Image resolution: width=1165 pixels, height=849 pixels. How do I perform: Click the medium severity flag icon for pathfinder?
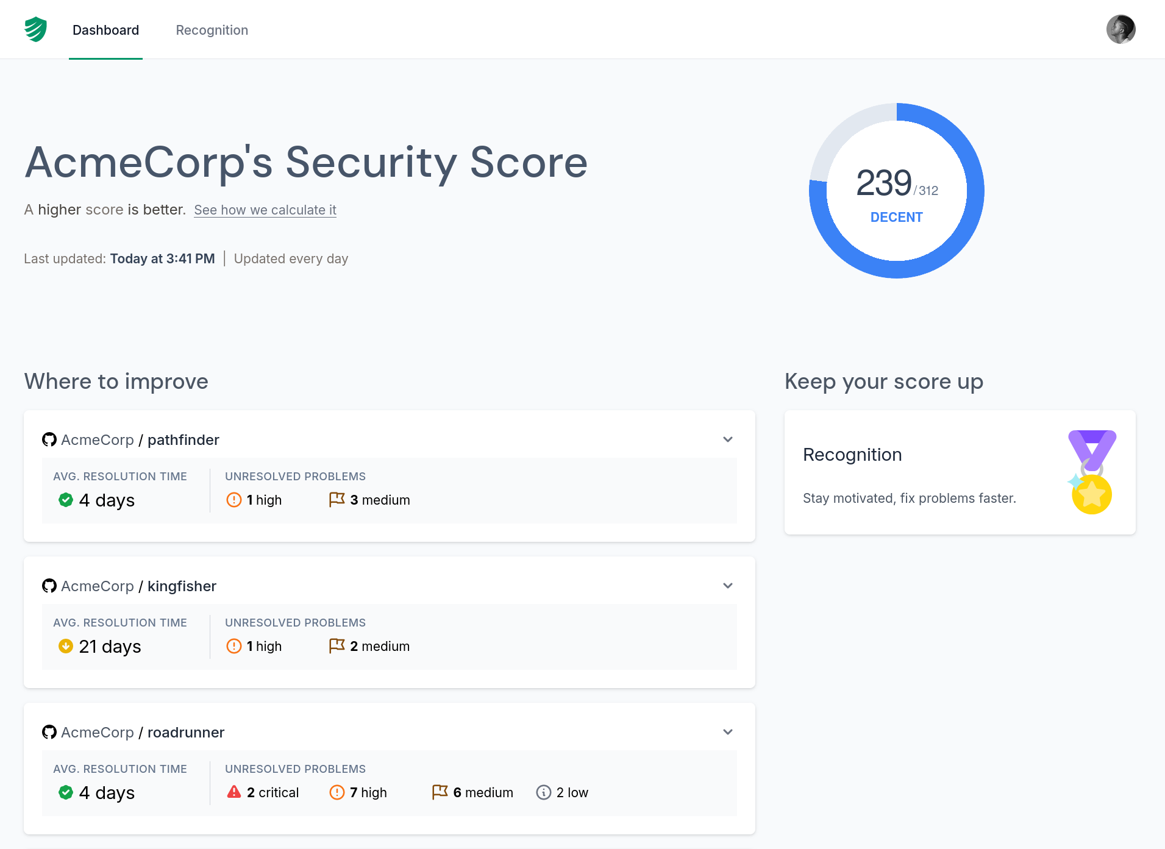point(337,499)
